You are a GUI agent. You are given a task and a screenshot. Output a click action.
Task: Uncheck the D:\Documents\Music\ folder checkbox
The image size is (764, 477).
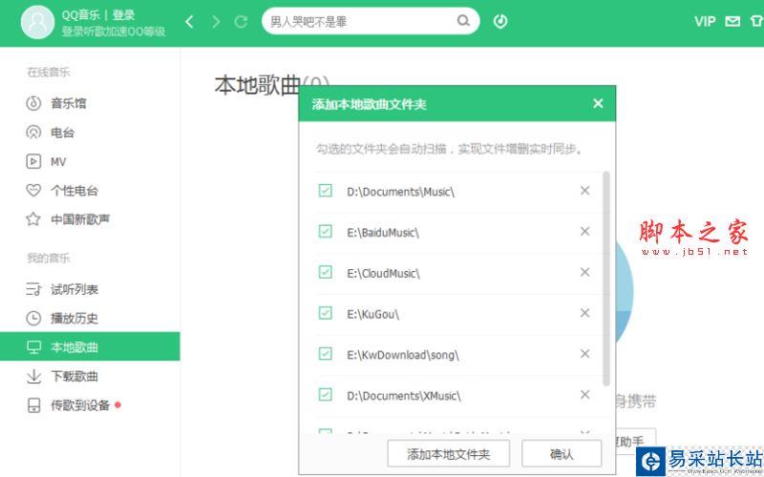[x=325, y=190]
